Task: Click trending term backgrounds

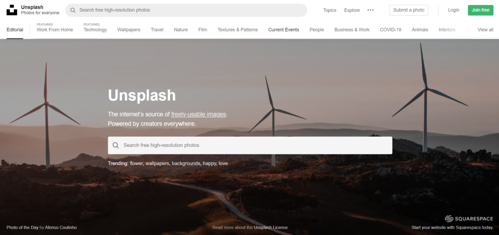Action: [186, 163]
